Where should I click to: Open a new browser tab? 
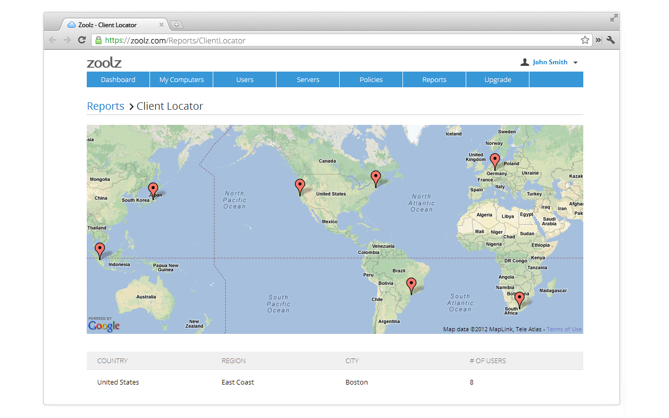[x=177, y=25]
